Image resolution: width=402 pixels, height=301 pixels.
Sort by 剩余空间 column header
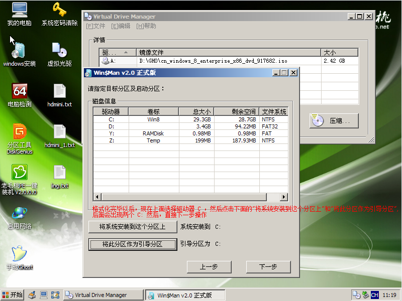(237, 111)
